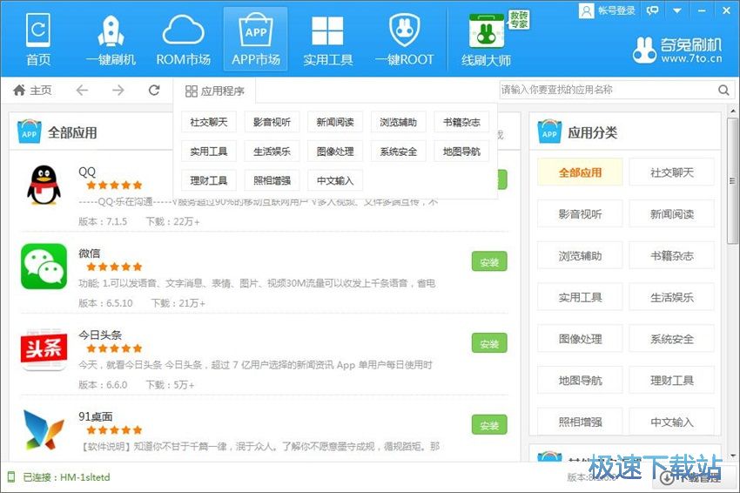This screenshot has width=740, height=493.
Task: Click the 帐号登录 user avatar icon
Action: tap(586, 10)
